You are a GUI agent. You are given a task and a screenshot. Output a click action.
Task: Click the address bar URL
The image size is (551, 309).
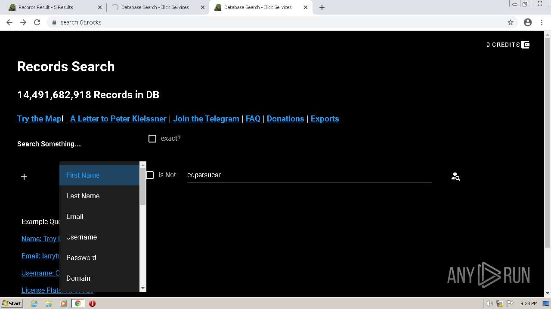pyautogui.click(x=81, y=22)
